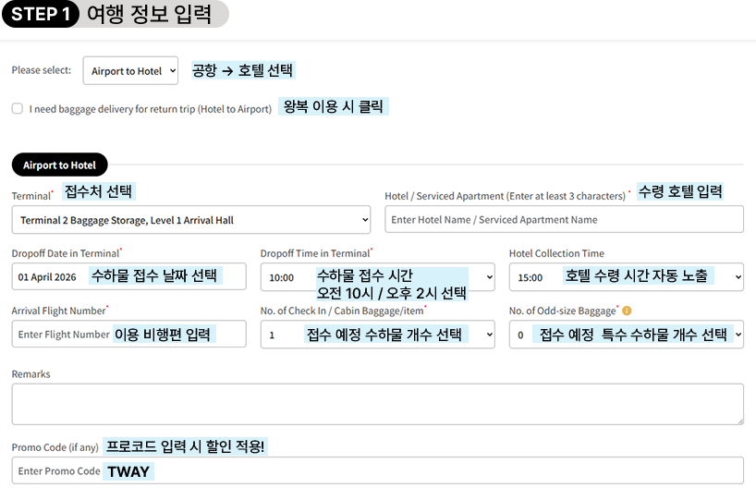Click into the Arrival Flight Number field

(x=128, y=335)
